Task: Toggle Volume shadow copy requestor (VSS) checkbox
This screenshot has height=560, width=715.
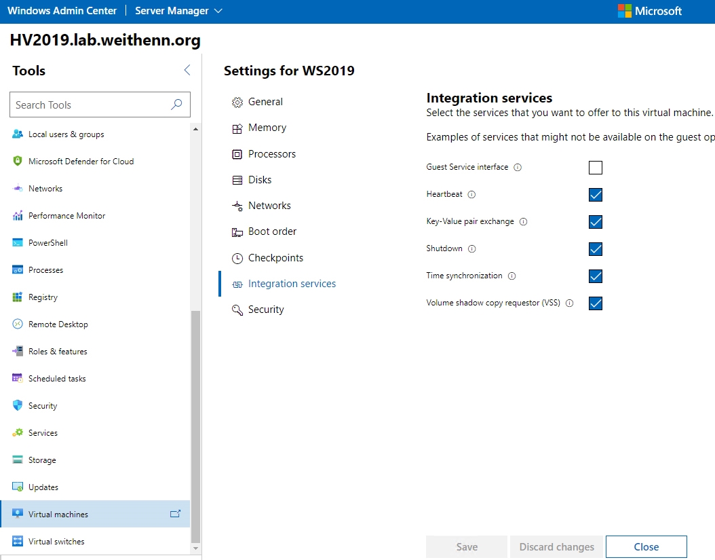Action: coord(596,303)
